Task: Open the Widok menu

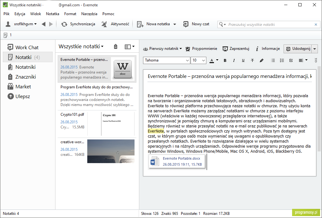Action: (36, 14)
